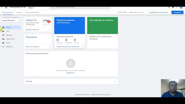Select the Переменные icon in the sidebar

click(x=3, y=39)
